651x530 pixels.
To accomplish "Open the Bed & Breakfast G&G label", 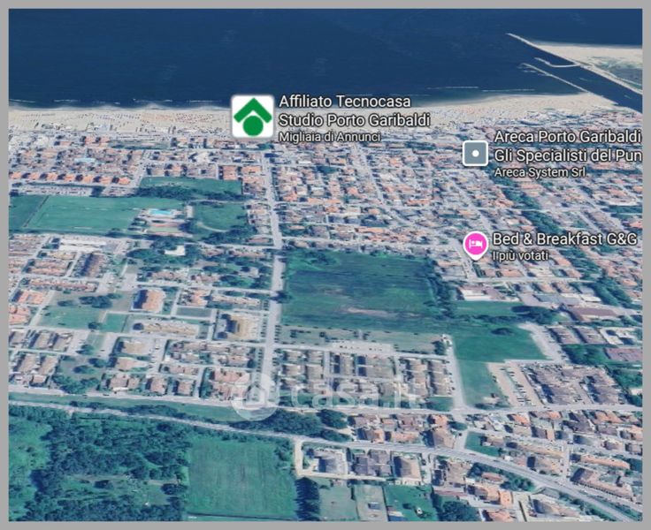I will click(x=566, y=239).
